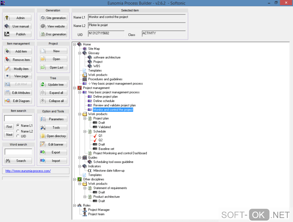Click the Admin button
Image resolution: width=293 pixels, height=222 pixels.
tap(18, 18)
